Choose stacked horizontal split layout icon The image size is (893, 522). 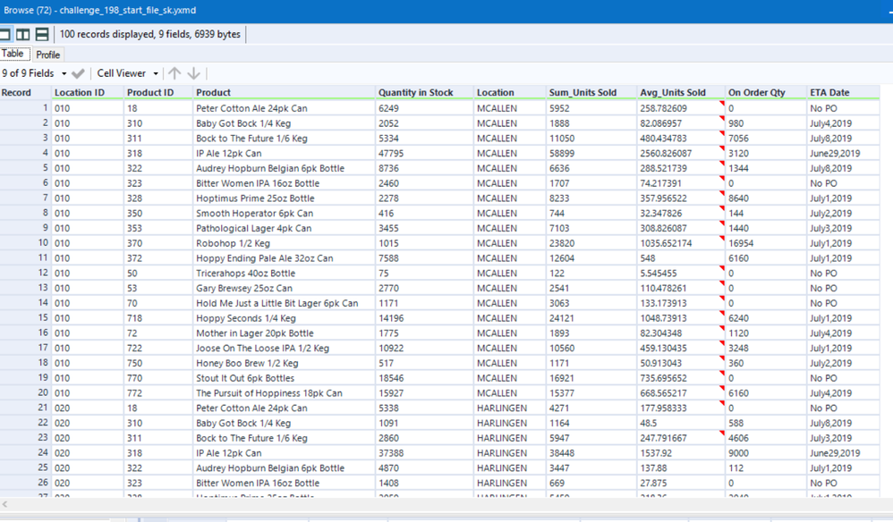(x=42, y=35)
